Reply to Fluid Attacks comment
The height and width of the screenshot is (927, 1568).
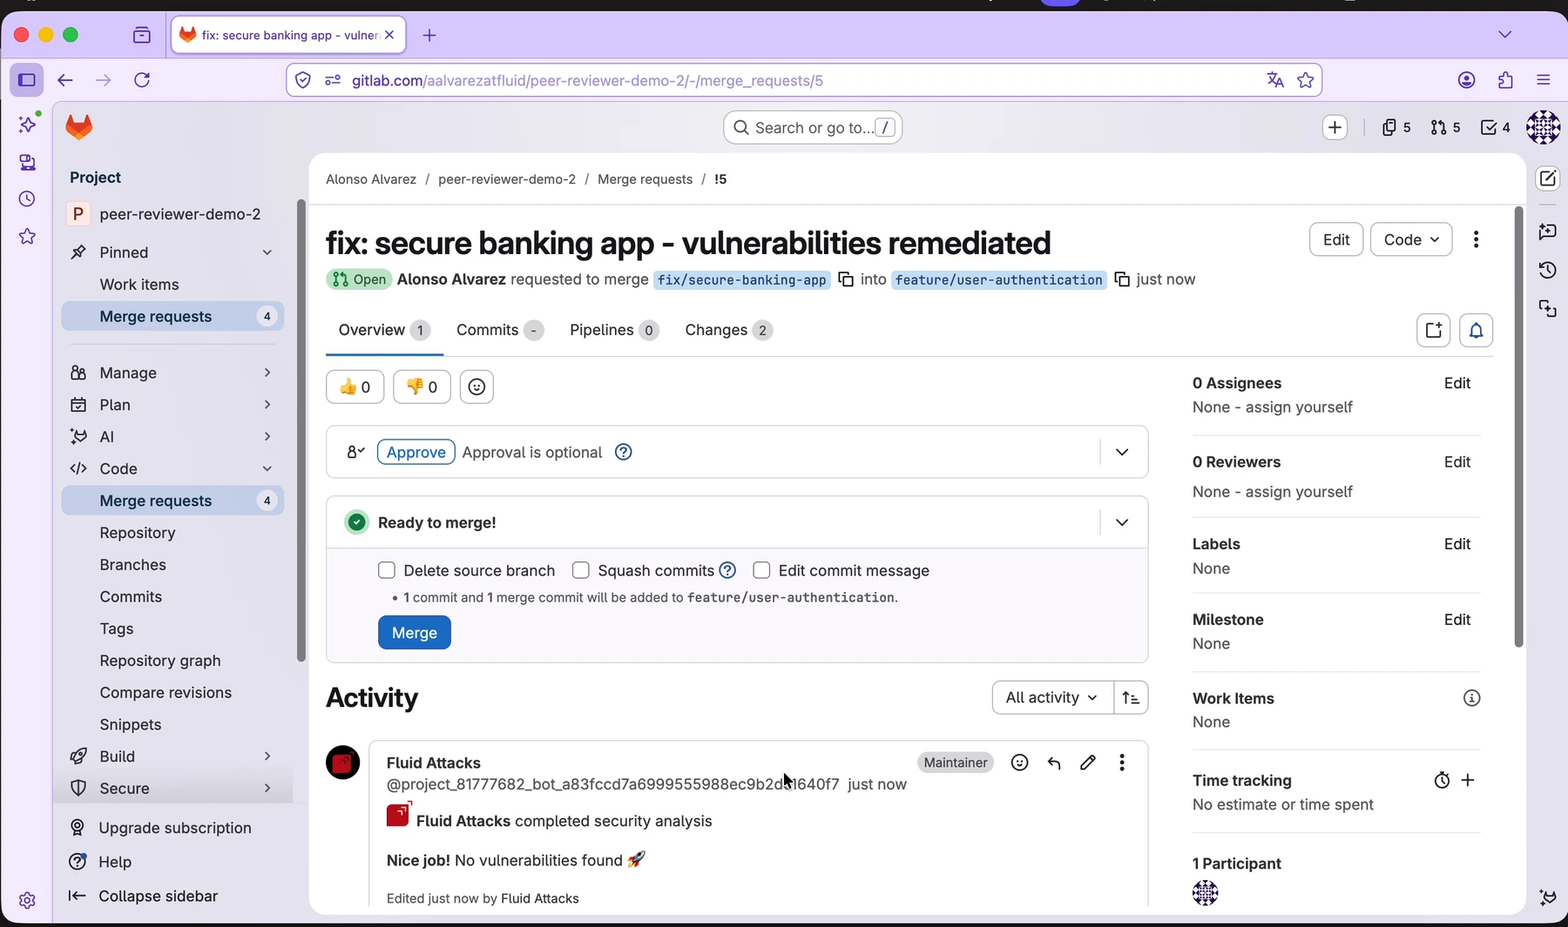(1054, 762)
